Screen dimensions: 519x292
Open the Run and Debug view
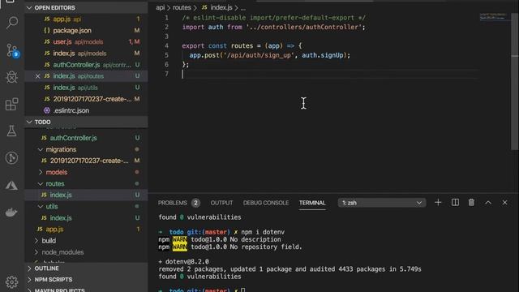(x=12, y=77)
